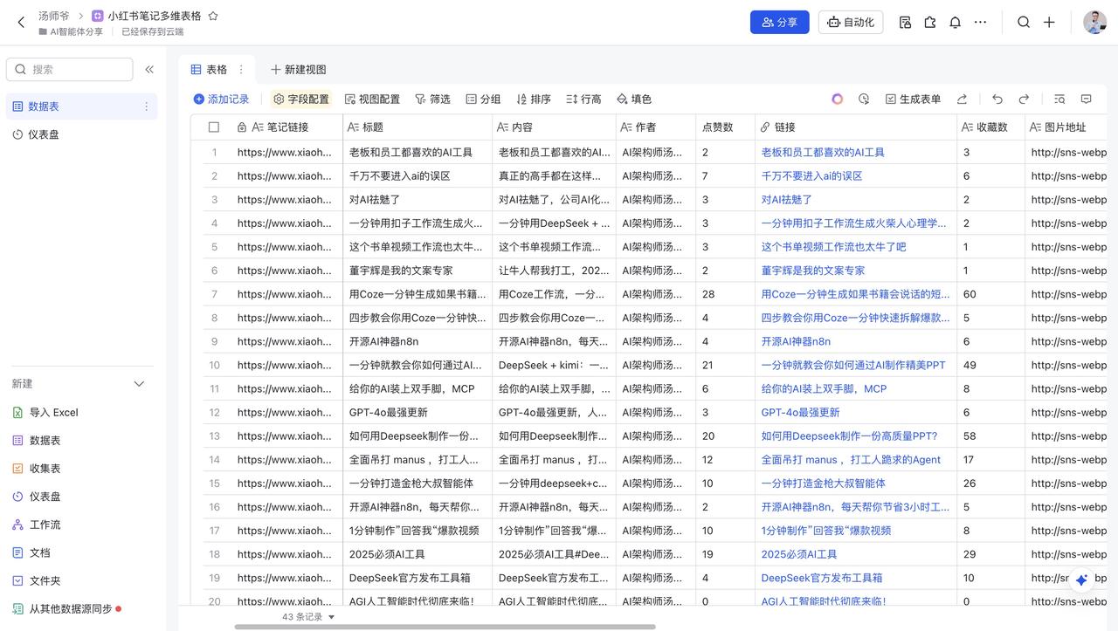Collapse the sidebar with double chevron

(x=149, y=70)
